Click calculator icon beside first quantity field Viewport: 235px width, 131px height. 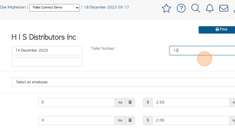pos(130,102)
